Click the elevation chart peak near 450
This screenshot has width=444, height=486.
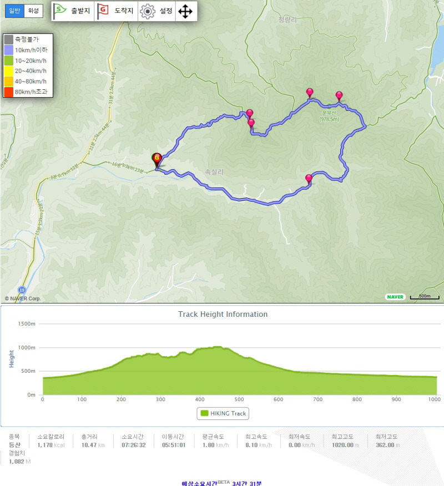[x=219, y=347]
